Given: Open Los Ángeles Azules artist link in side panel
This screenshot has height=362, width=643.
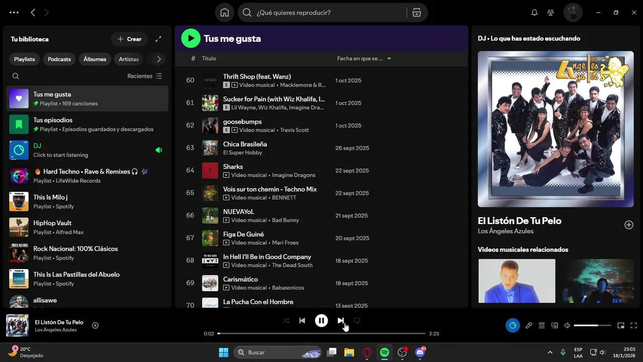Looking at the screenshot, I should (x=505, y=231).
